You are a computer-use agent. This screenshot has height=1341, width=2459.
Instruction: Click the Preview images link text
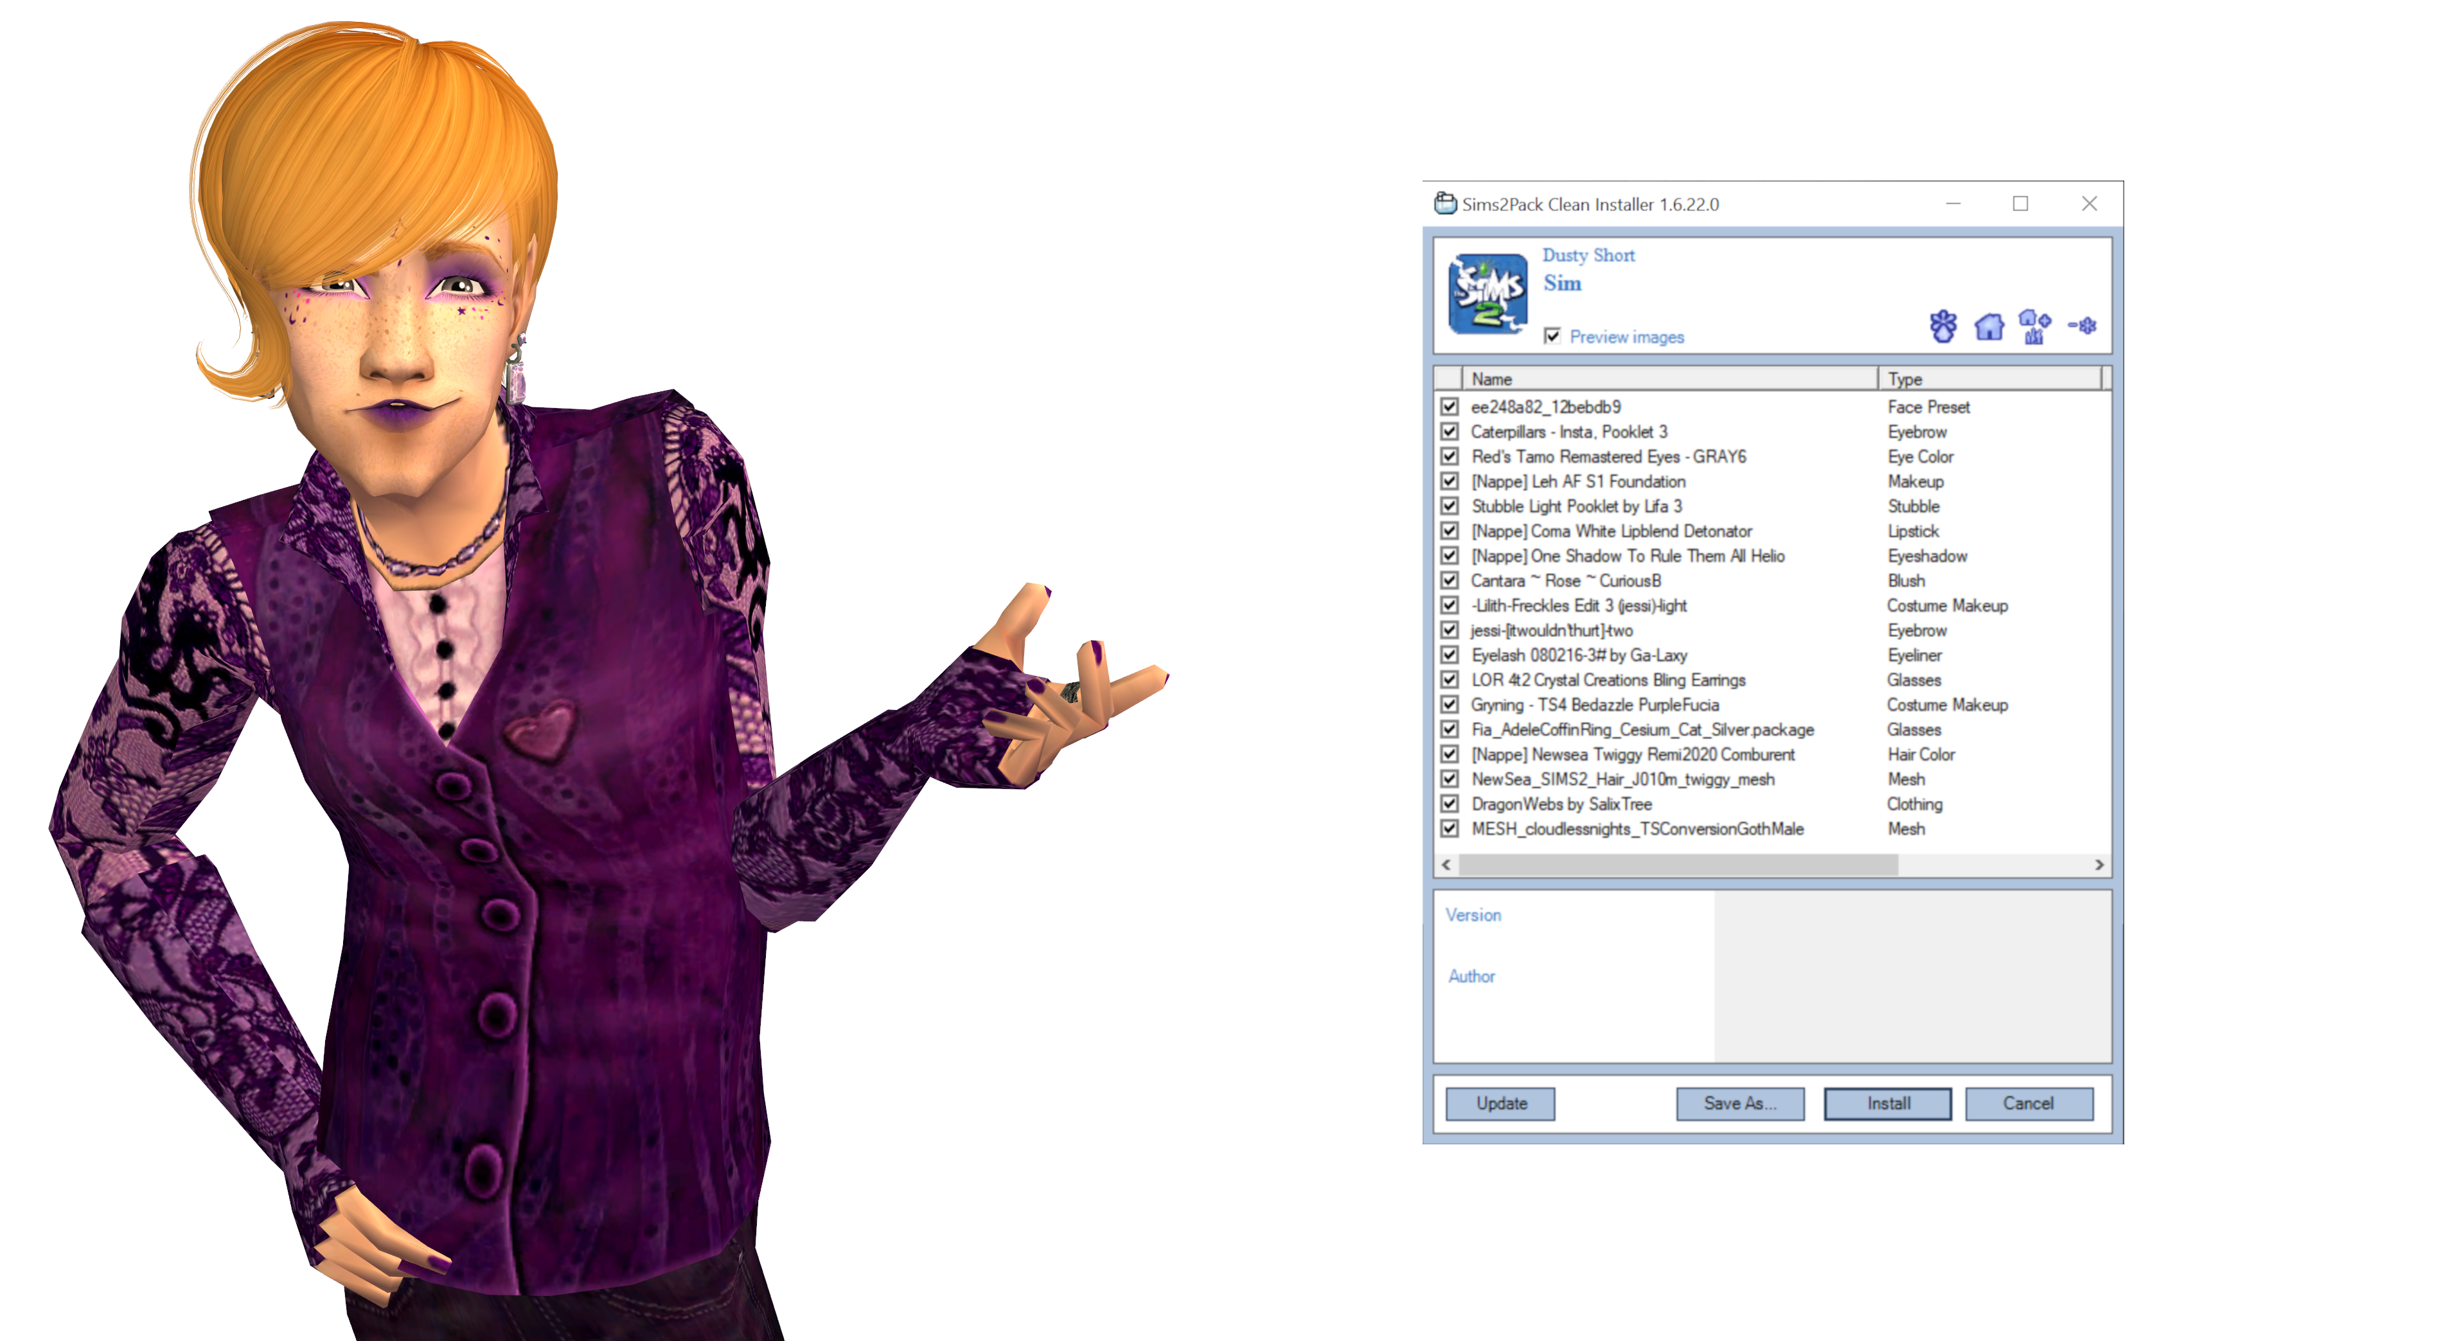(x=1627, y=337)
